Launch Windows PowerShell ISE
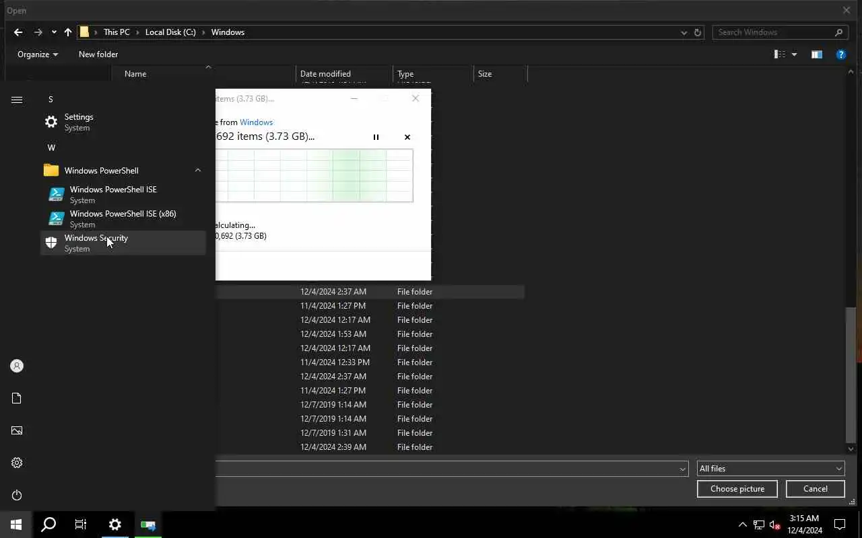This screenshot has width=862, height=538. pyautogui.click(x=123, y=195)
